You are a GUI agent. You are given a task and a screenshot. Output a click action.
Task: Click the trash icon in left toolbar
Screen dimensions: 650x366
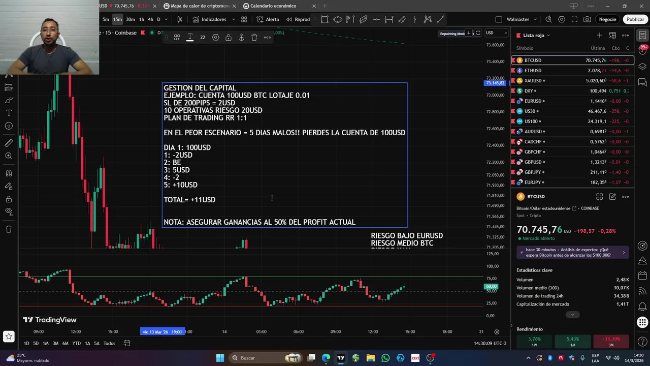click(9, 229)
